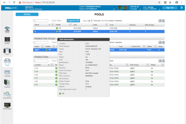Screen dimensions: 186x124
Task: Click the Sign Out button
Action: [x=170, y=8]
